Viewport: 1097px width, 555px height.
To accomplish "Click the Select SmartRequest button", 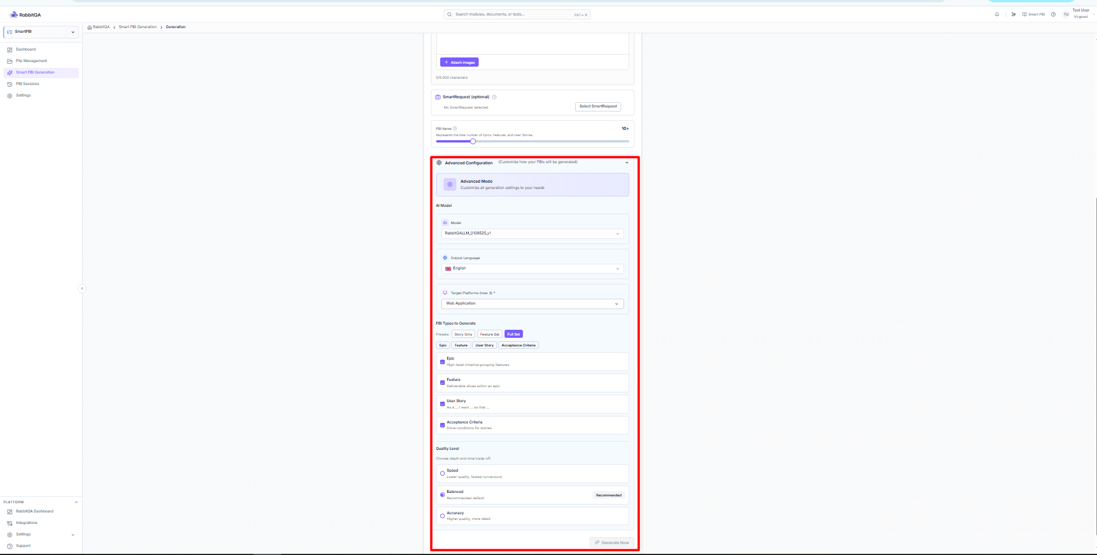I will pos(598,106).
